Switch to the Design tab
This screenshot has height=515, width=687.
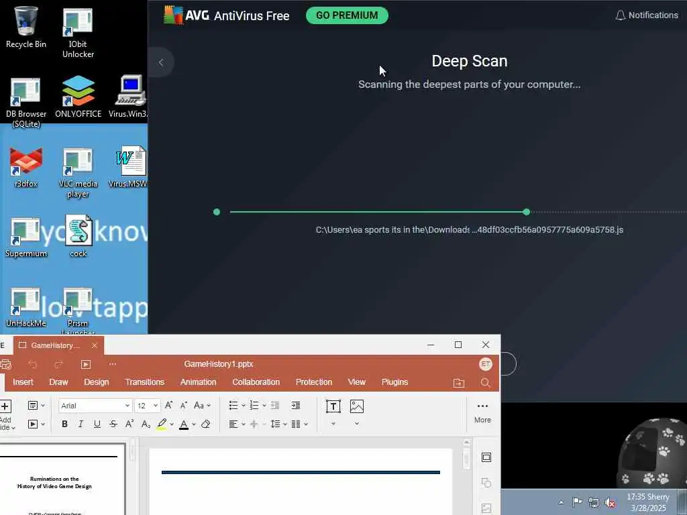click(x=97, y=382)
